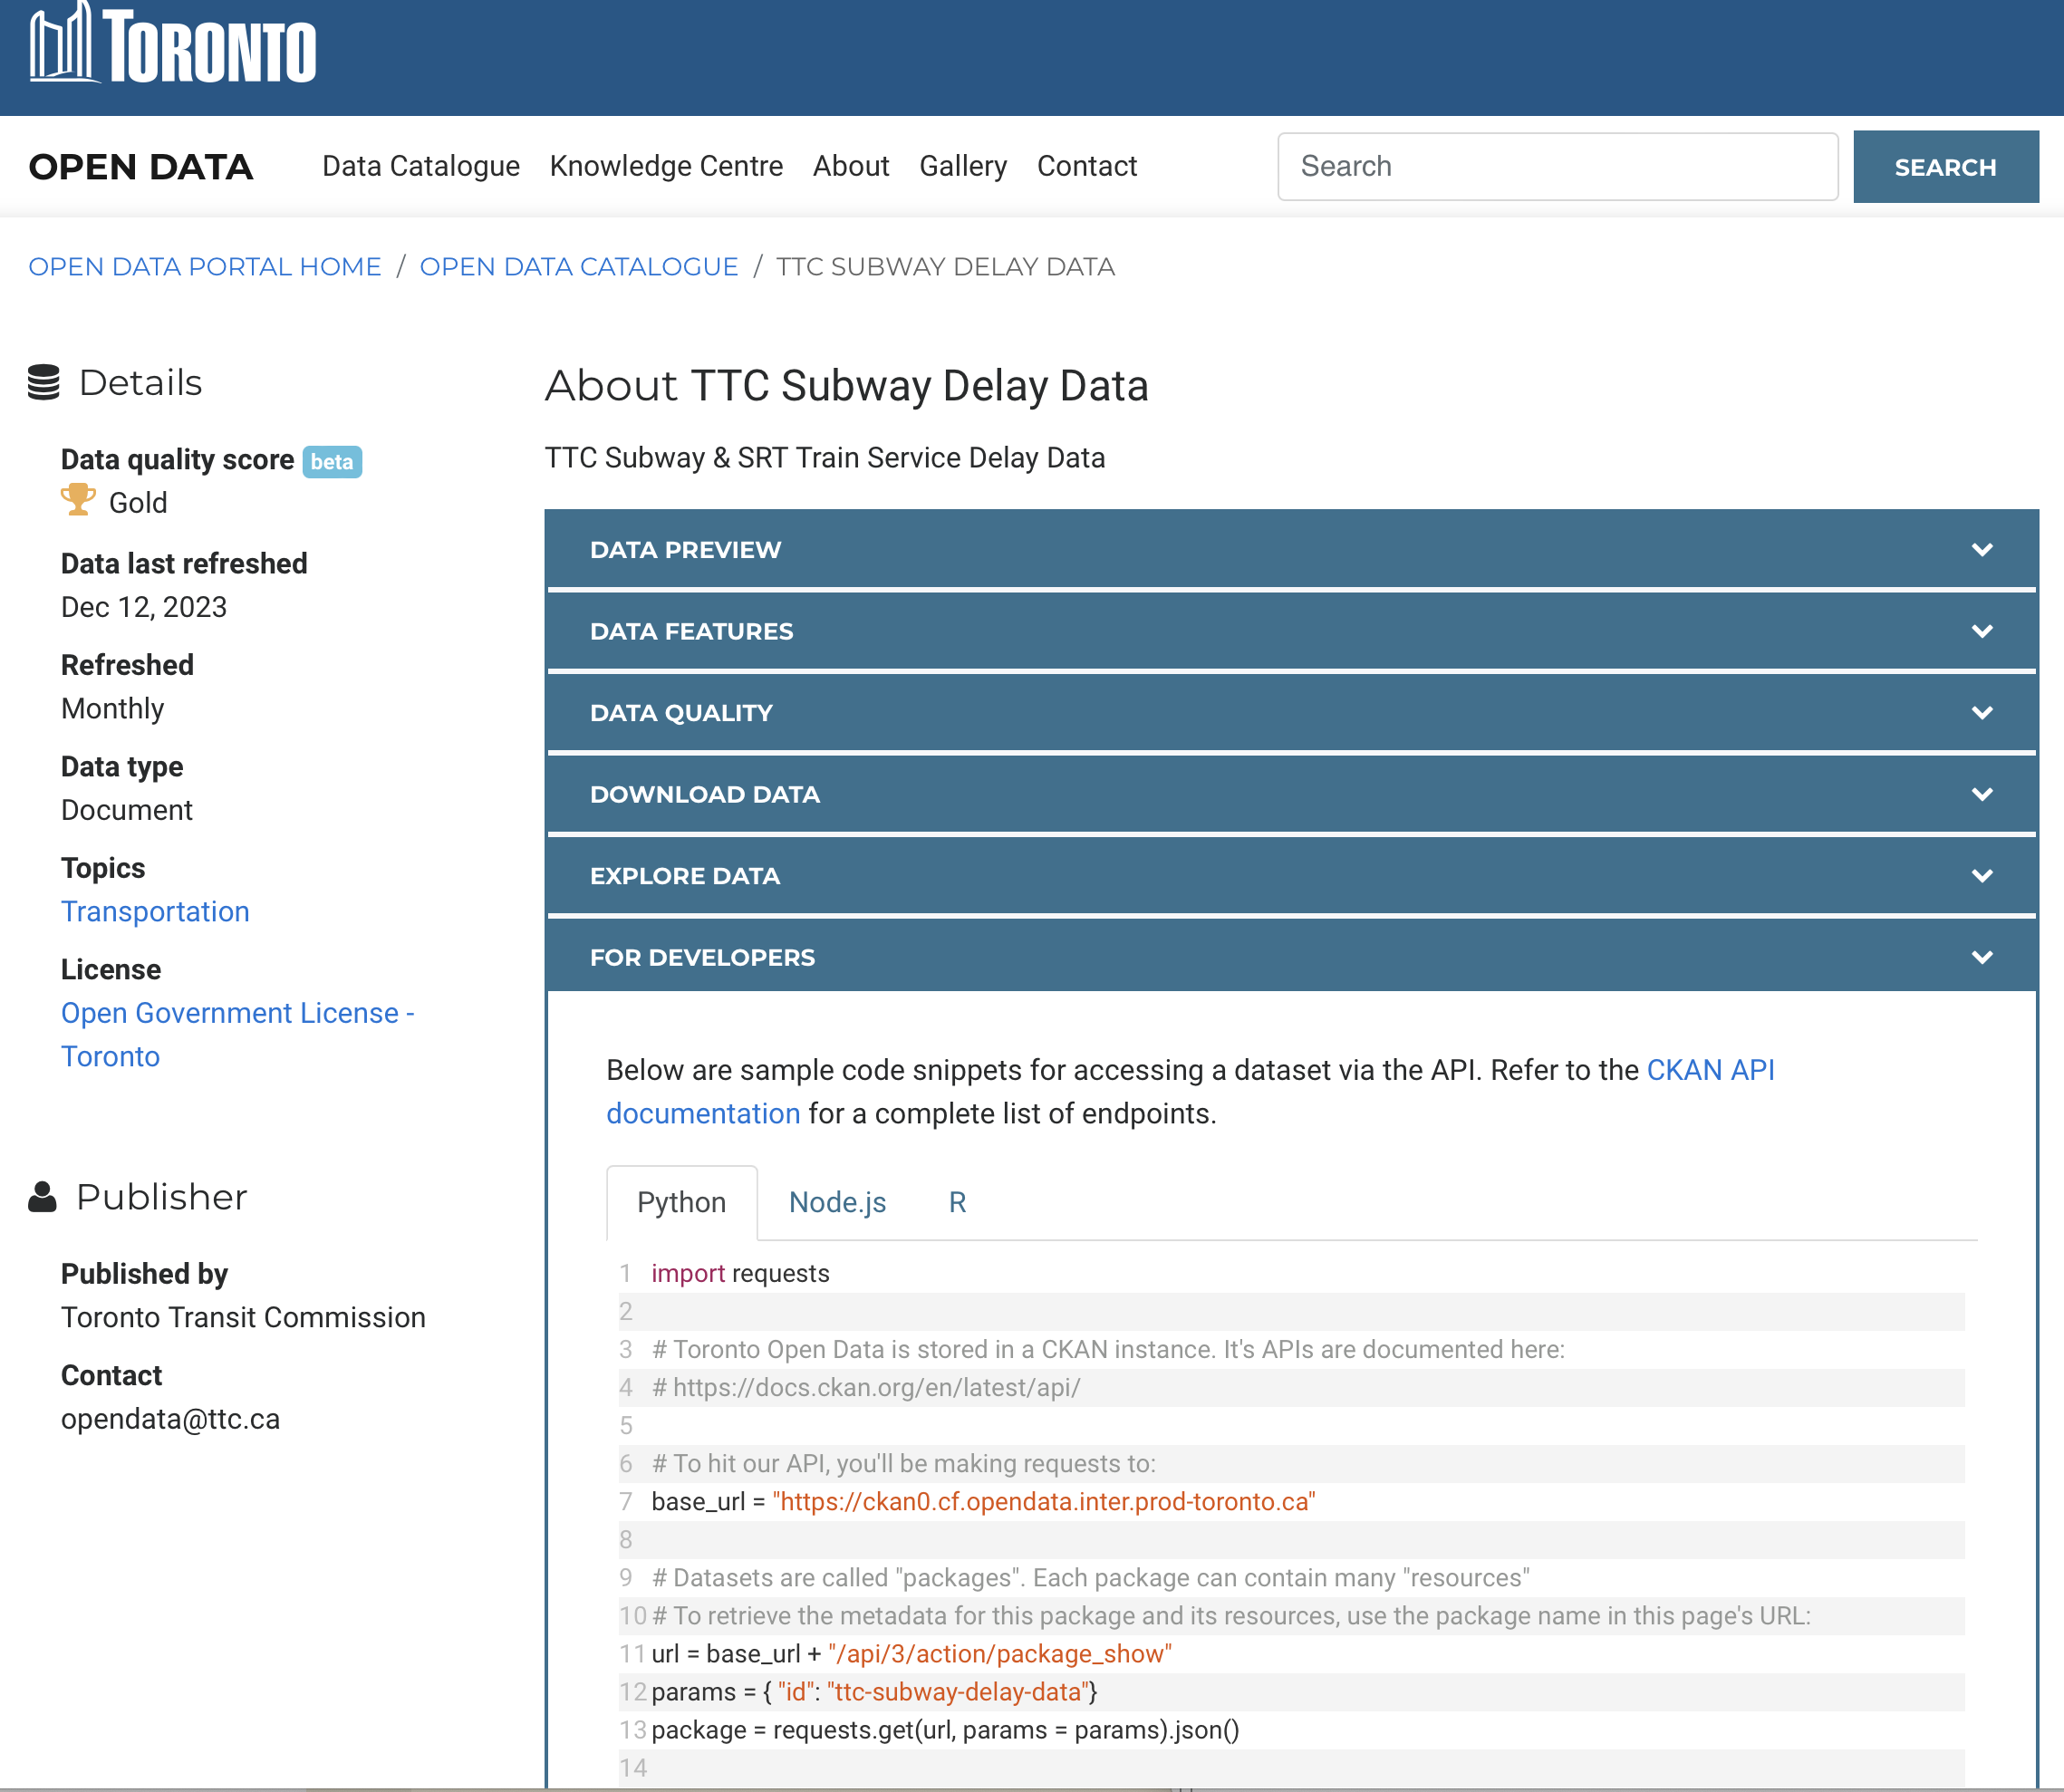Click the chevron on the Data Preview bar
The image size is (2064, 1792).
1982,550
